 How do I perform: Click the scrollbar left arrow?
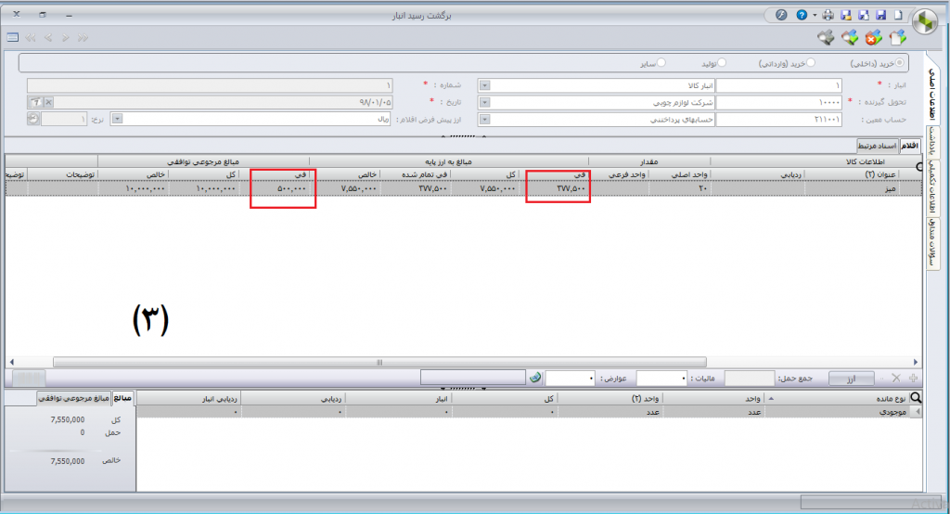pos(11,362)
